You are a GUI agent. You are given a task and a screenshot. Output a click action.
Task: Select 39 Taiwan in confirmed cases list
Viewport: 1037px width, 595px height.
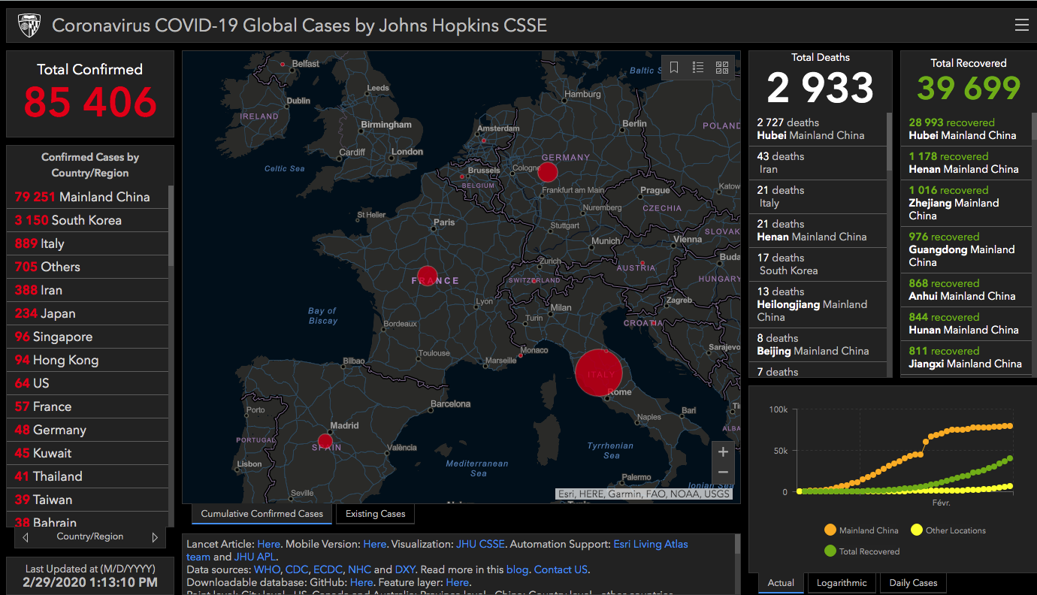tap(87, 500)
